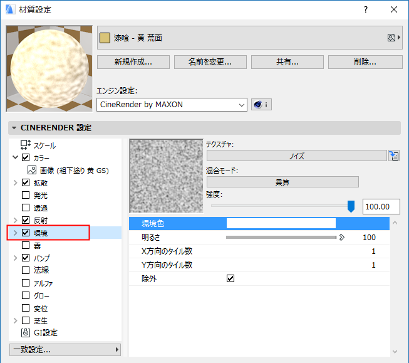Collapse the カラー tree node
This screenshot has width=409, height=363.
[x=16, y=157]
